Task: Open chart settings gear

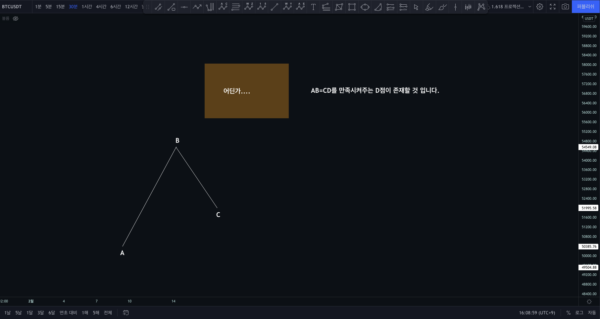Action: pyautogui.click(x=540, y=7)
